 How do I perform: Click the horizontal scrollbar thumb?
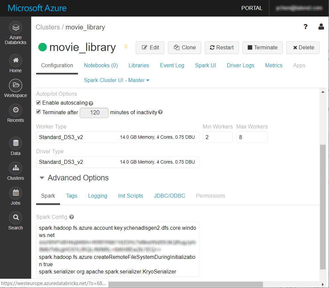click(x=185, y=284)
